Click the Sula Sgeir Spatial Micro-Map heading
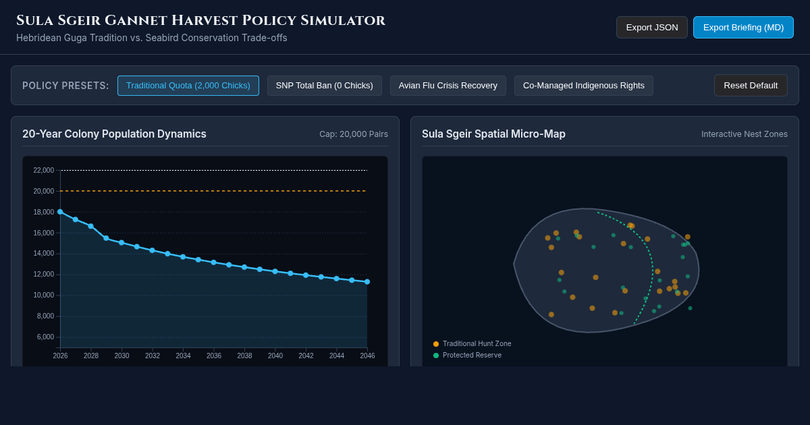This screenshot has width=810, height=425. (493, 134)
